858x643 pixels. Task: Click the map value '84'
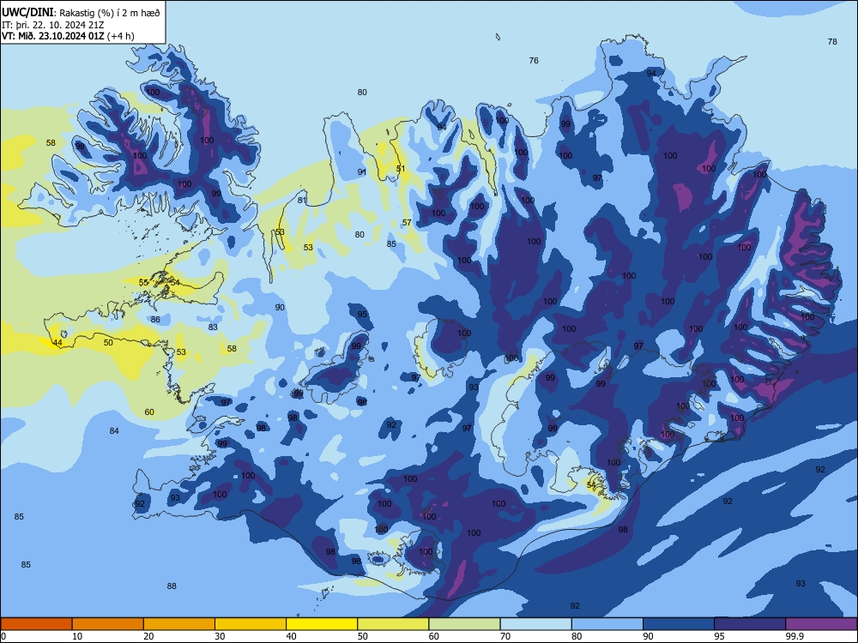point(114,431)
